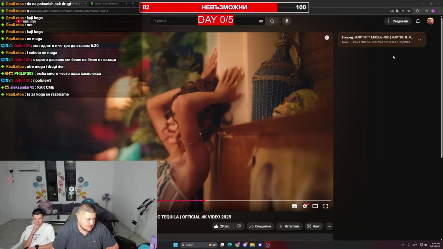Open the Windows Start menu
This screenshot has height=249, width=443.
click(x=175, y=245)
